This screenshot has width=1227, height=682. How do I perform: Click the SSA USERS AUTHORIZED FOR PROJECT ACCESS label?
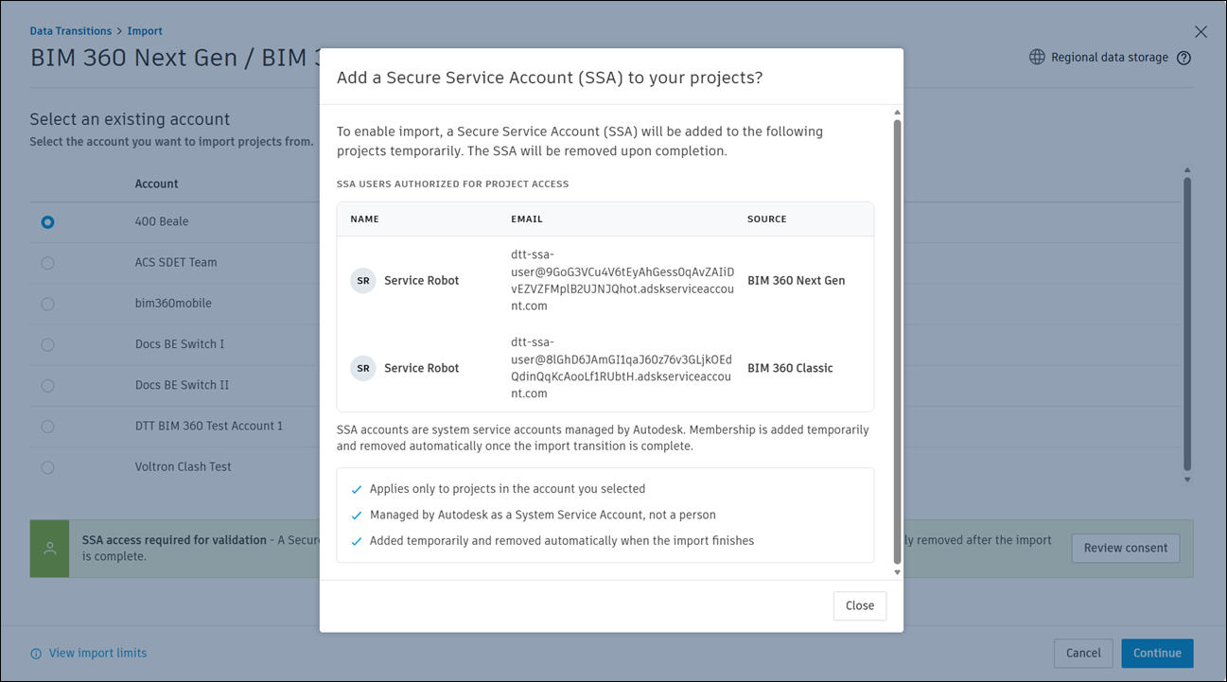(453, 184)
